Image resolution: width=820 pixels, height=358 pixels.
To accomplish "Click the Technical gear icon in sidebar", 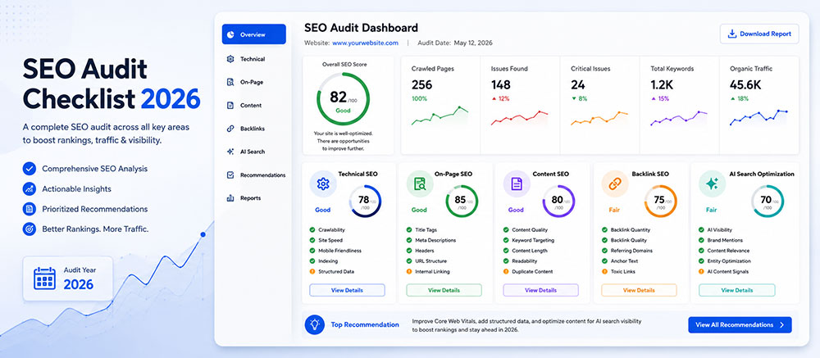I will 230,59.
